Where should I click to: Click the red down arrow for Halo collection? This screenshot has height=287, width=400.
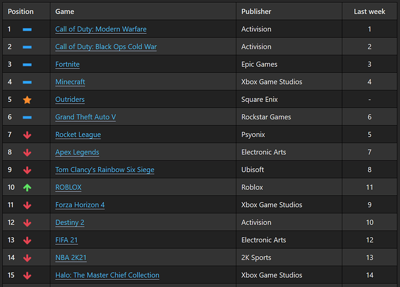click(27, 275)
